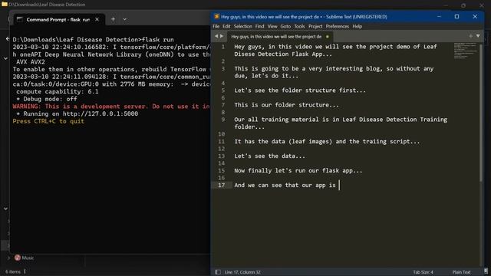Image resolution: width=491 pixels, height=276 pixels.
Task: Maximize the Sublime Text window
Action: tap(457, 17)
